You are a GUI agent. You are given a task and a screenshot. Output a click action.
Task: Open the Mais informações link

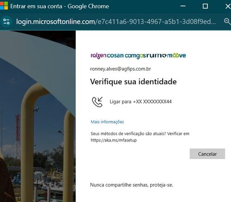[107, 122]
